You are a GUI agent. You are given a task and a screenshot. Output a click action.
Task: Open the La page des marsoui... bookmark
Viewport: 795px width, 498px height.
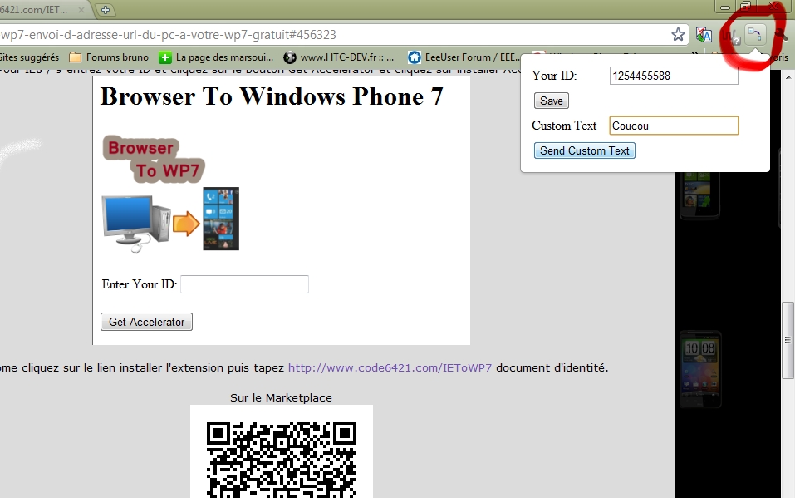216,57
